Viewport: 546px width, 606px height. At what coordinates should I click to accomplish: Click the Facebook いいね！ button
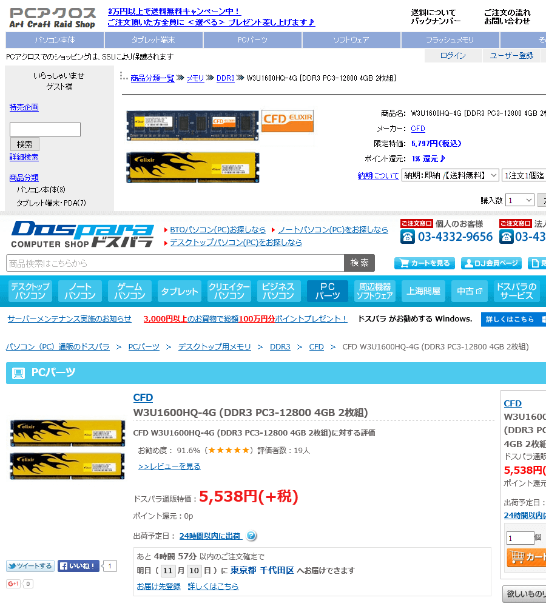[x=78, y=566]
